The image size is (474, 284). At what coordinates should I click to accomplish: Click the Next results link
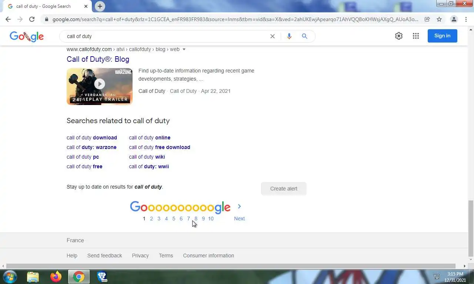(x=239, y=219)
